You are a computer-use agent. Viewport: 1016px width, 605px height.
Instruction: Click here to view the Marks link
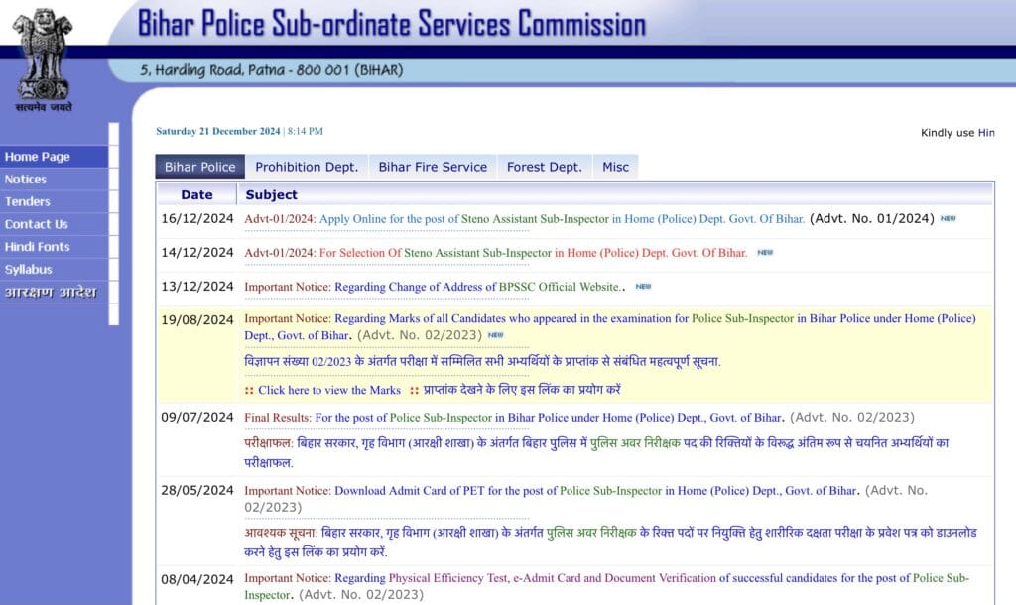329,390
